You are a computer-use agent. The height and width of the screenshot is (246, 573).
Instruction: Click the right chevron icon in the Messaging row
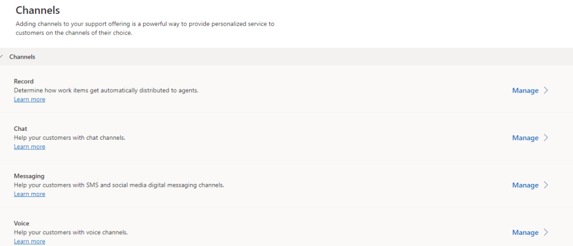coord(546,185)
